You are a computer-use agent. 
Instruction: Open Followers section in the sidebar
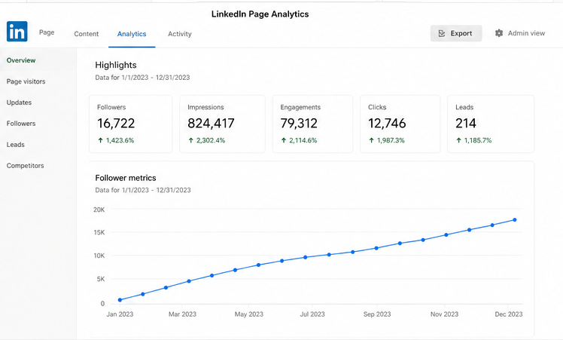pyautogui.click(x=21, y=124)
